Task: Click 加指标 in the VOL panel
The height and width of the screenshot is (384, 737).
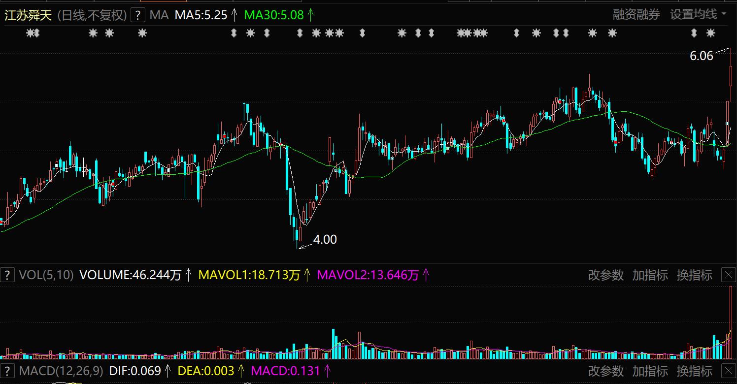Action: [x=650, y=275]
